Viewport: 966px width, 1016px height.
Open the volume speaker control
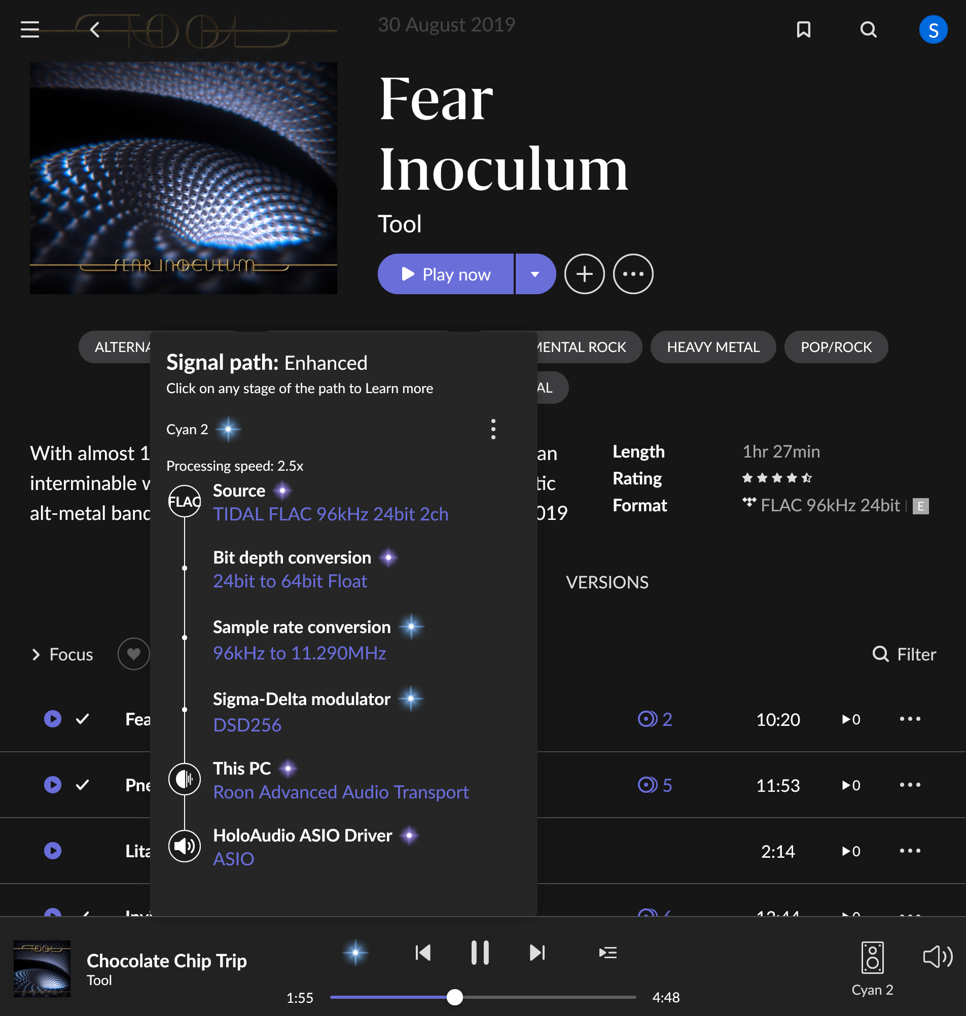[x=937, y=956]
